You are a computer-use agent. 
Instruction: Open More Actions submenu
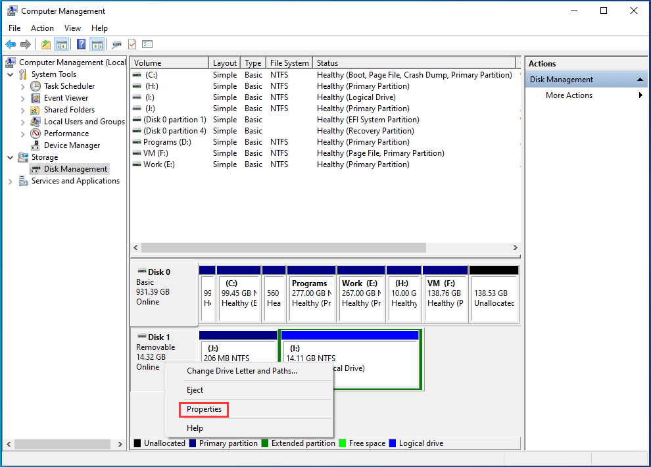[x=587, y=95]
